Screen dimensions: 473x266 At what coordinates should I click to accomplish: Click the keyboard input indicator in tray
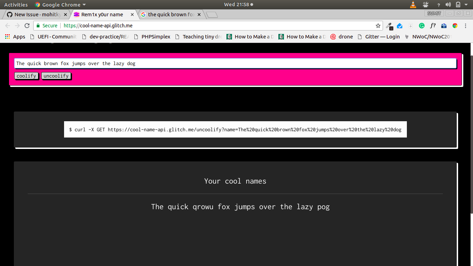pos(425,5)
